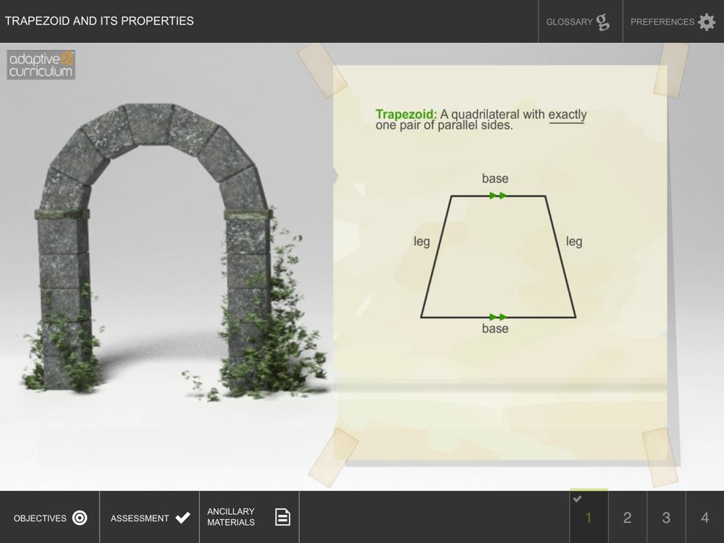Go to page 3
The height and width of the screenshot is (543, 724).
[x=666, y=518]
